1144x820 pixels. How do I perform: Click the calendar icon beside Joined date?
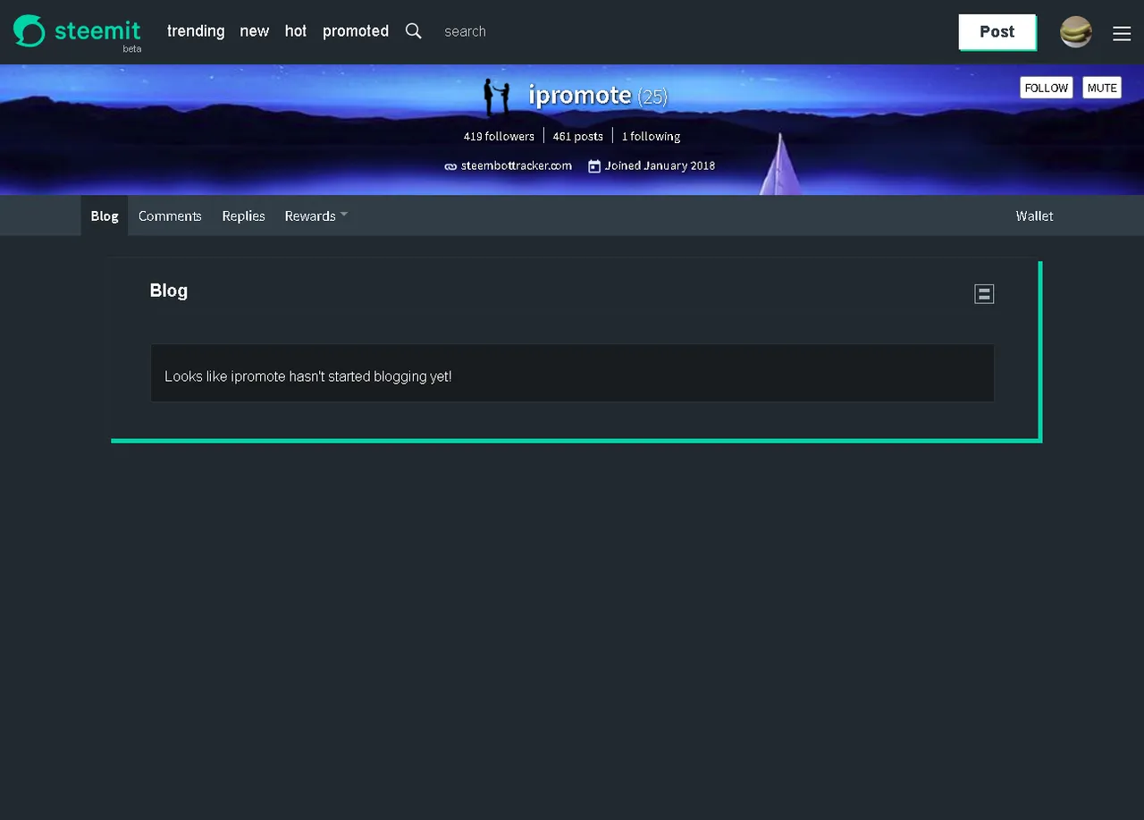[x=594, y=165]
